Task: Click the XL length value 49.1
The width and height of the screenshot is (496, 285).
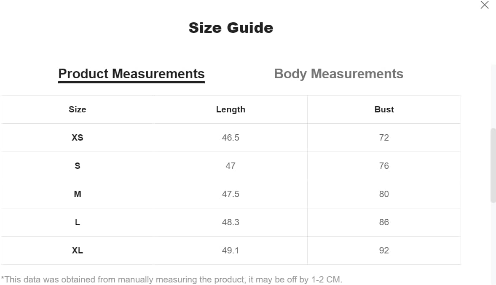Action: [231, 250]
